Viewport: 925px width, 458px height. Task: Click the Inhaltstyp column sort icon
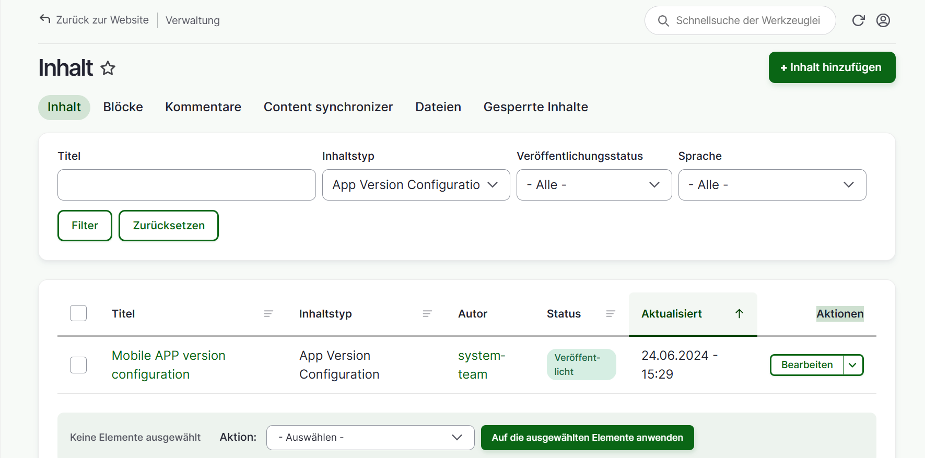click(427, 314)
